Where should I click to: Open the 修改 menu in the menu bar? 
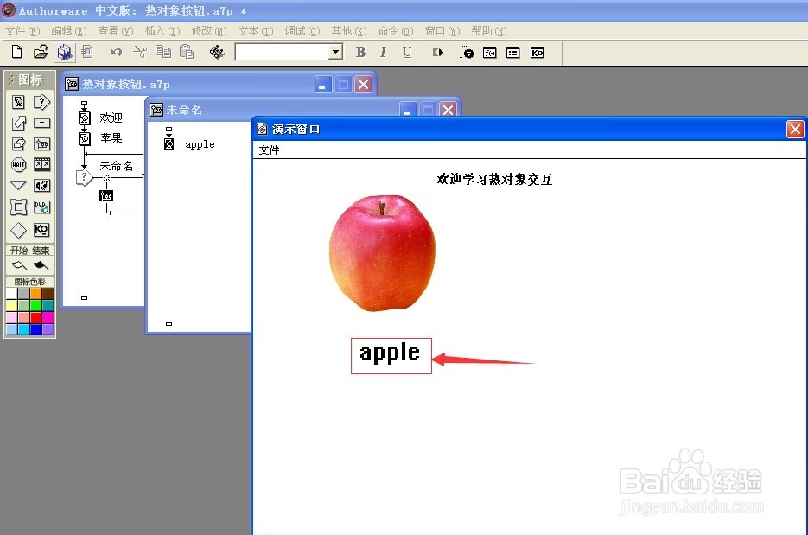click(x=207, y=31)
